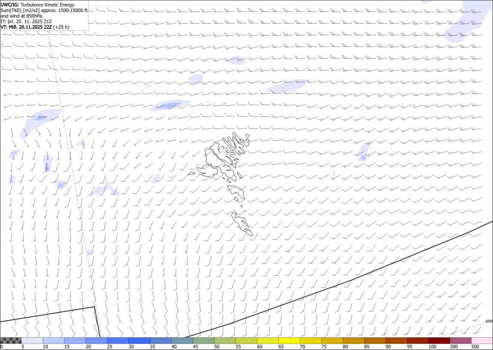This screenshot has width=493, height=350.
Task: Click the 'IT: þri. 25. 11. 2025 21Z' line
Action: click(26, 21)
